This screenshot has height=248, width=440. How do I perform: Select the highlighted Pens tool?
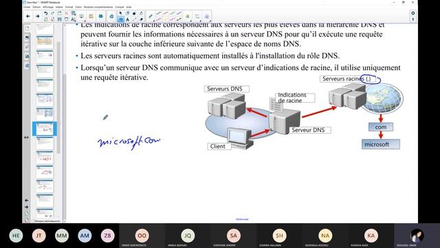[x=120, y=19]
